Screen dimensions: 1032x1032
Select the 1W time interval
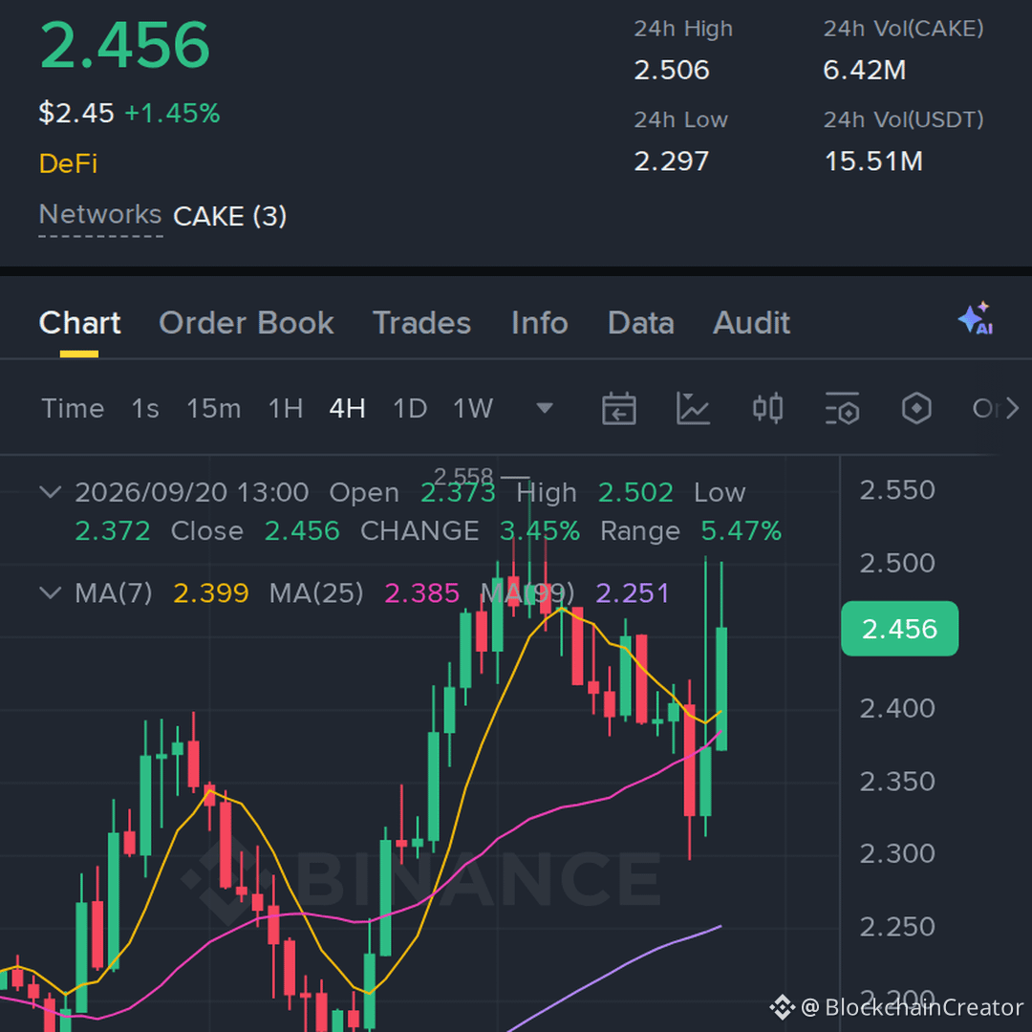tap(473, 409)
